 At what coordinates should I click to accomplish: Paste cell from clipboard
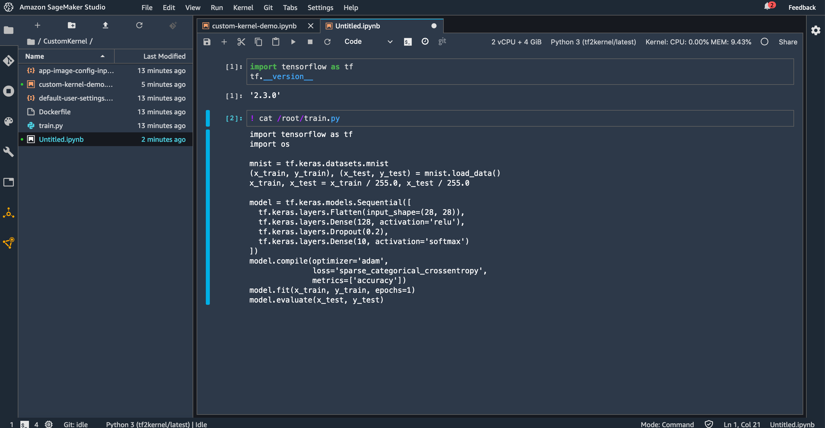coord(276,42)
